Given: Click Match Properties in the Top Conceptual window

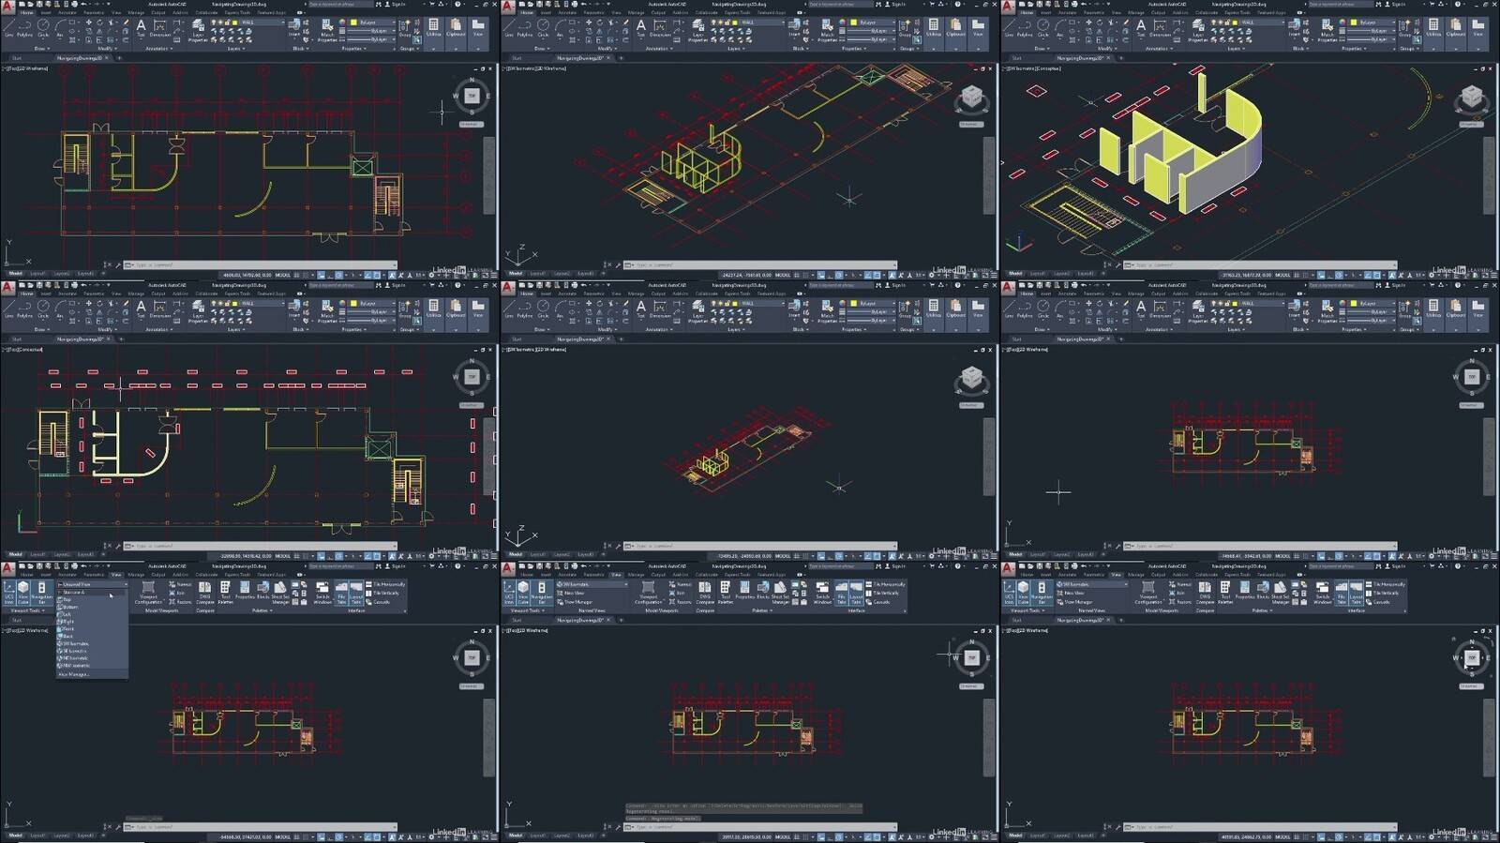Looking at the screenshot, I should (x=327, y=312).
